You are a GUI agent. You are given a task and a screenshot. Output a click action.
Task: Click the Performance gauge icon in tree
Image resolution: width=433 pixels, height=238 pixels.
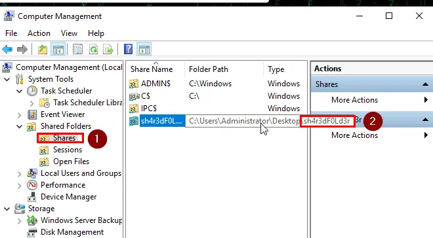click(32, 185)
